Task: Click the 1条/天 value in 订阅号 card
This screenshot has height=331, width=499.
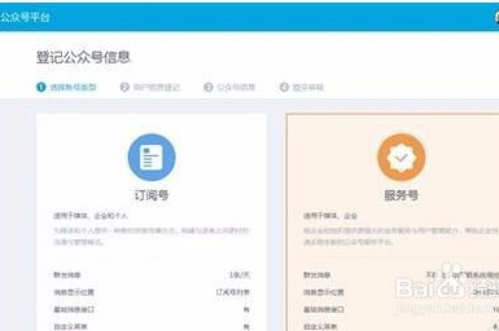Action: 240,275
